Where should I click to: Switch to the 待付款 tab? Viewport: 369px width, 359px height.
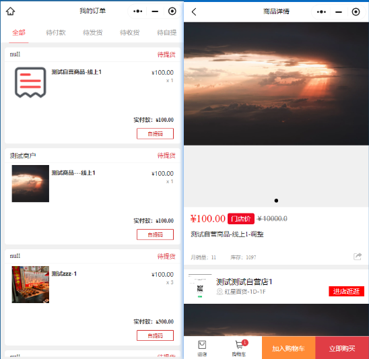pos(55,32)
